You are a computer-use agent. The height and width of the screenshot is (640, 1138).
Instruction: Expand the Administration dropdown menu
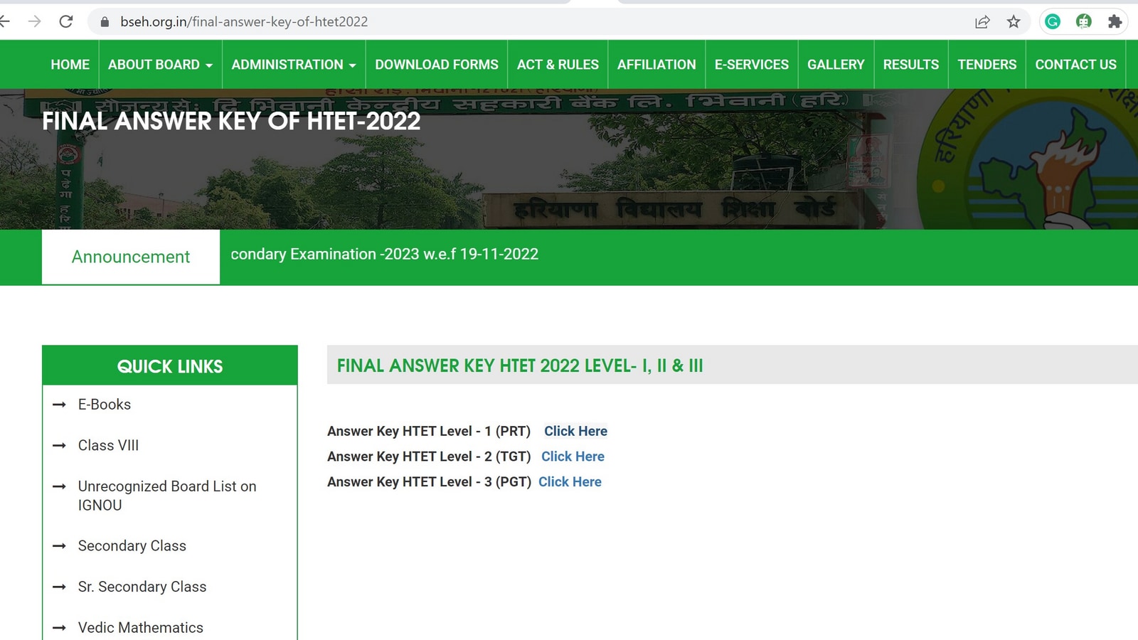click(x=293, y=65)
